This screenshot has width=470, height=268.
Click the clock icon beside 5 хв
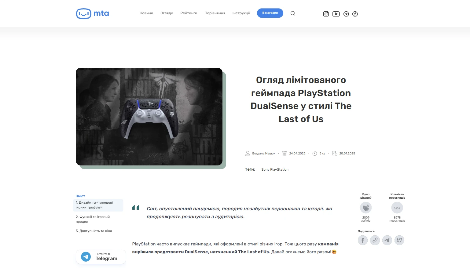(x=315, y=154)
